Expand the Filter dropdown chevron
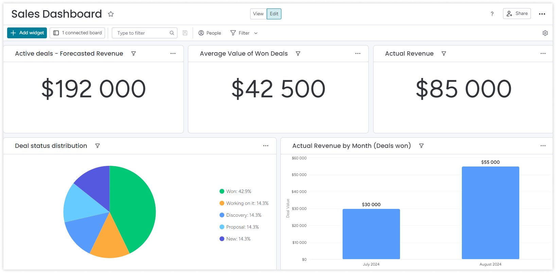Image resolution: width=556 pixels, height=273 pixels. [x=256, y=33]
